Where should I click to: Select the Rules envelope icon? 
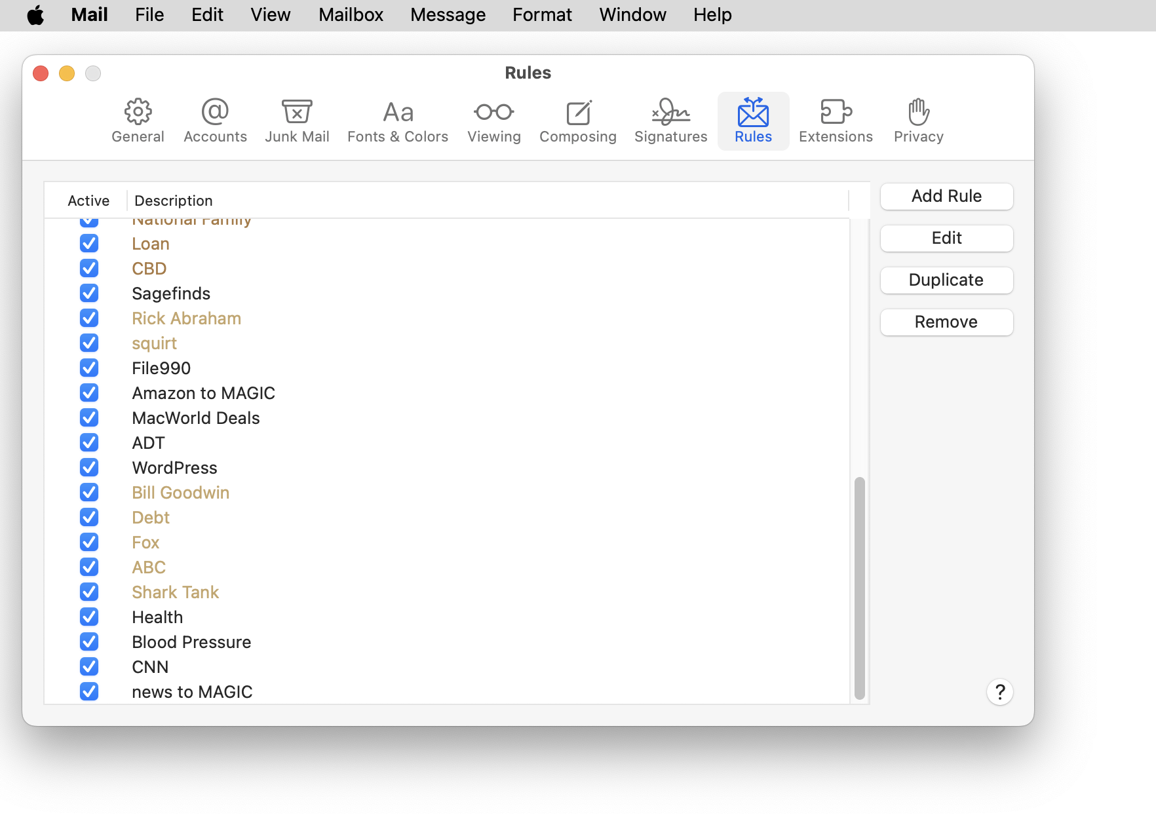point(754,121)
